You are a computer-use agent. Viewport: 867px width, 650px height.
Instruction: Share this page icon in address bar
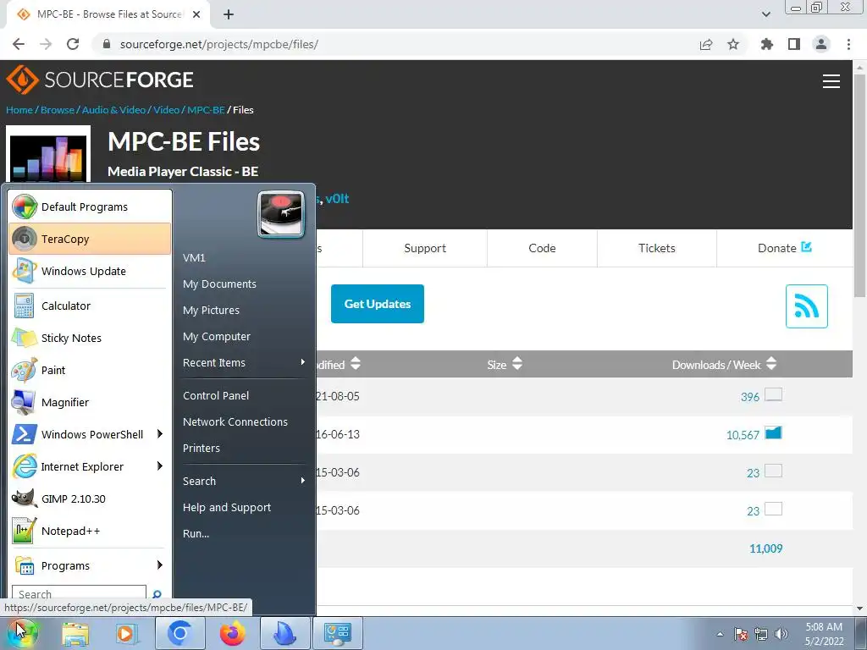pyautogui.click(x=706, y=44)
